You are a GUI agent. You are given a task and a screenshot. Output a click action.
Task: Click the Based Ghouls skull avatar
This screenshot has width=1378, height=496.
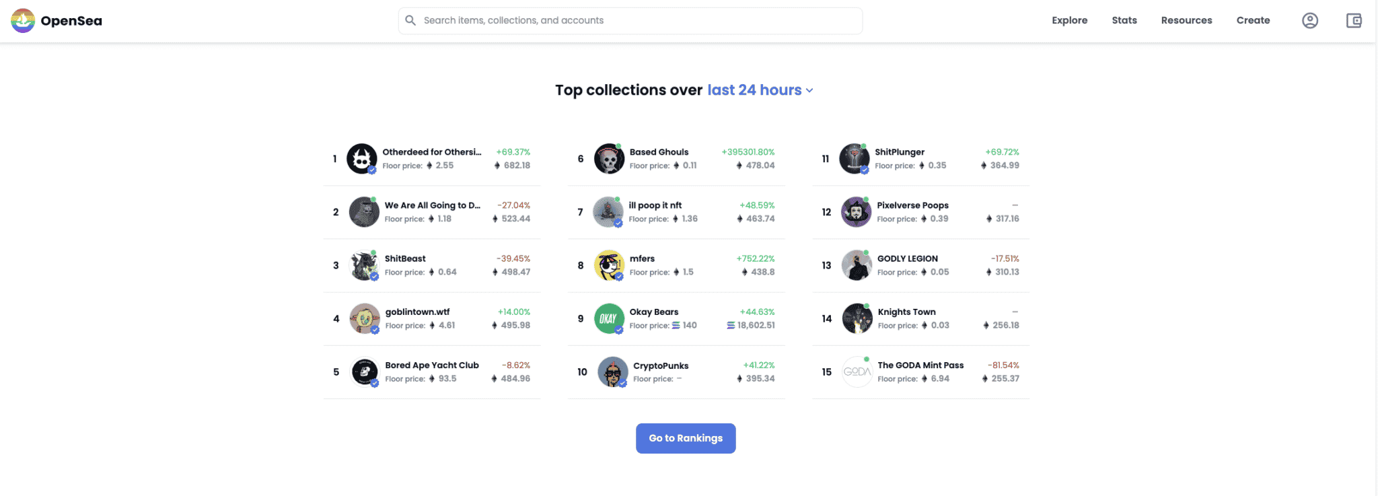click(x=609, y=159)
